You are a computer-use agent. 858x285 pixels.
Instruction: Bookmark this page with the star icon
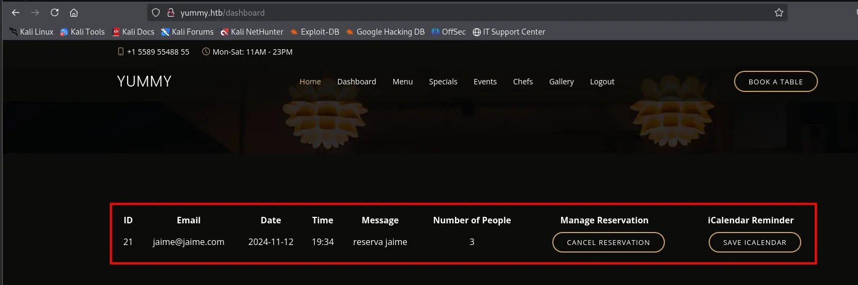point(779,12)
